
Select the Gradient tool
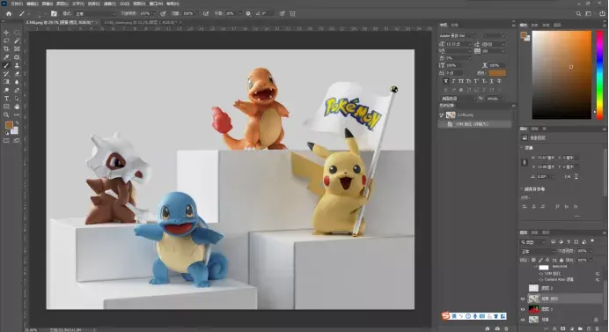click(x=6, y=82)
